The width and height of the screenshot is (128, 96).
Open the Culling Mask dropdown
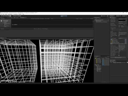point(122,22)
